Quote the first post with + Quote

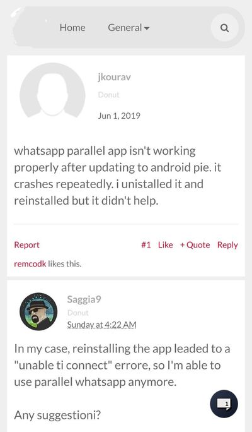point(195,244)
